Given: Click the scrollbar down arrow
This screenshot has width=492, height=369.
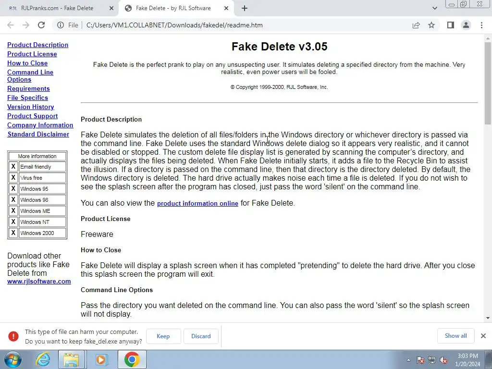Looking at the screenshot, I should [x=488, y=318].
